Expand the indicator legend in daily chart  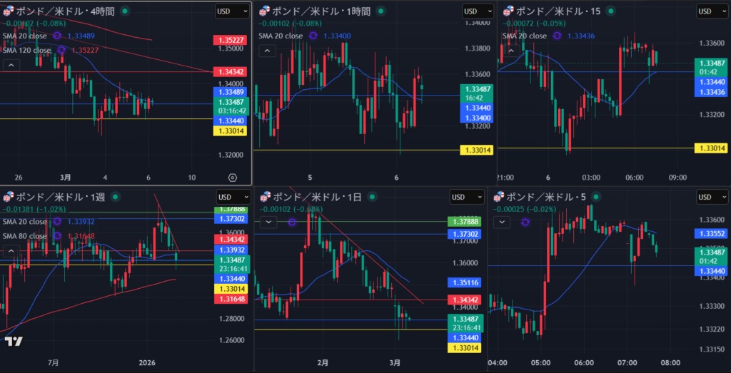[x=268, y=222]
